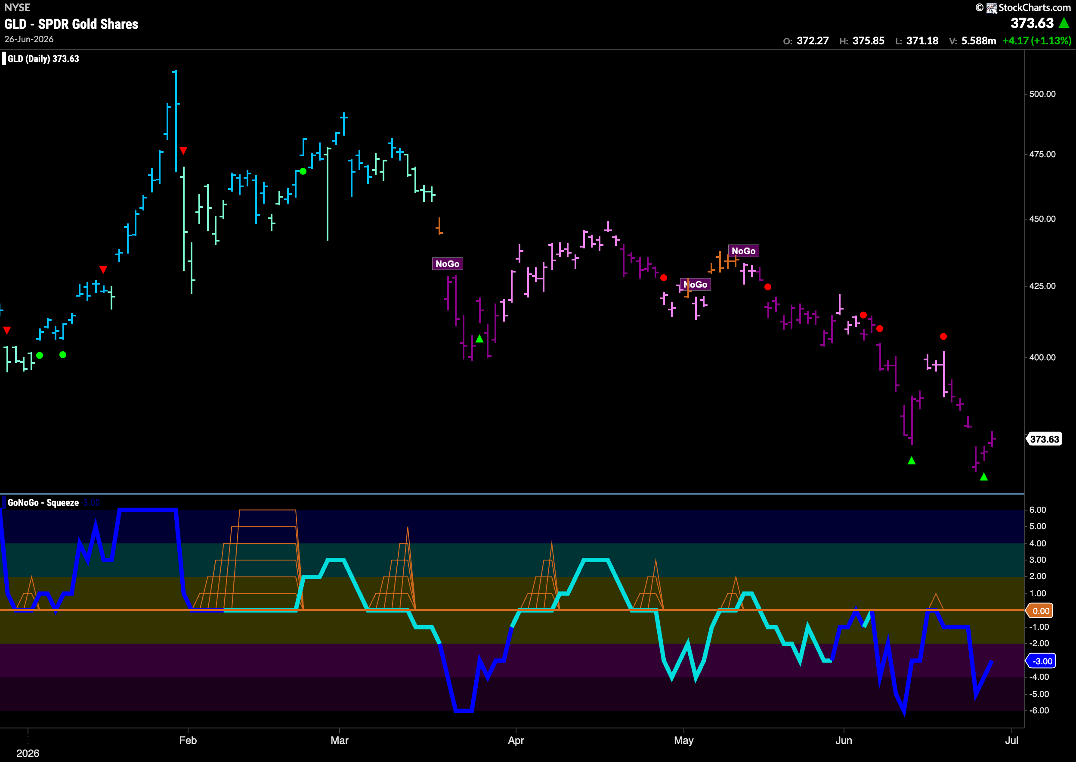The image size is (1076, 762).
Task: Click the red dot in mid-June
Action: [x=943, y=336]
